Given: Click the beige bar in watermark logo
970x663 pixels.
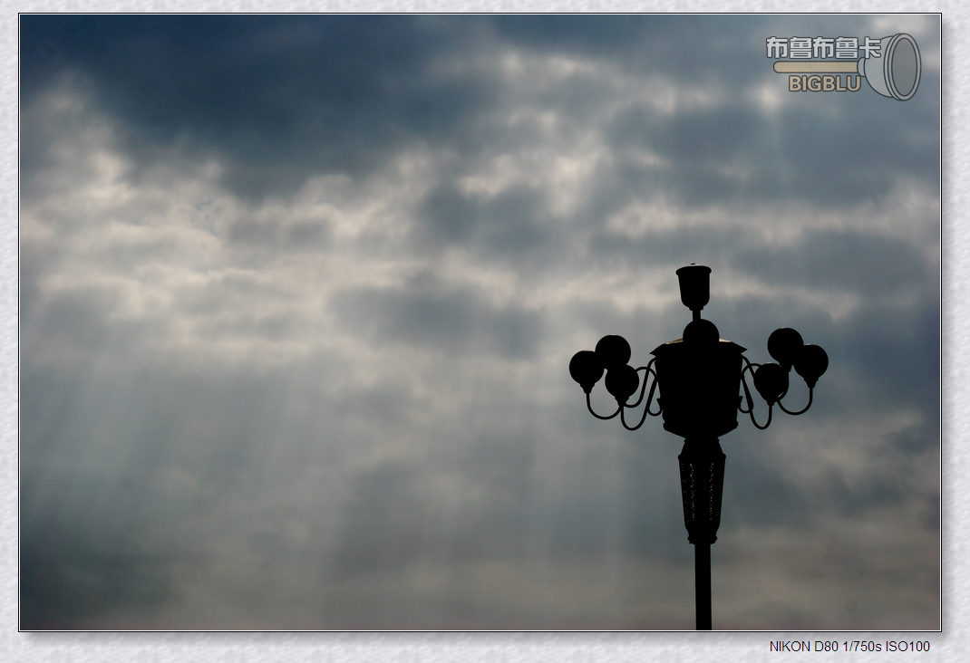Looking at the screenshot, I should click(x=815, y=67).
